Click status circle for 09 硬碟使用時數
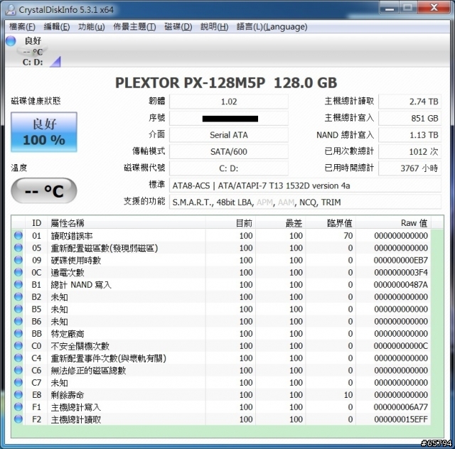 18,259
